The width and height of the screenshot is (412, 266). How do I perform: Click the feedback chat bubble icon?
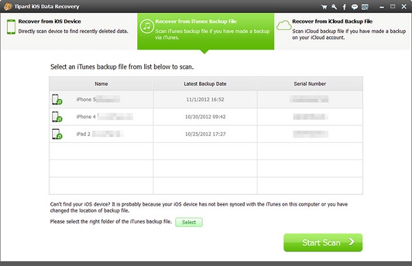click(x=354, y=7)
